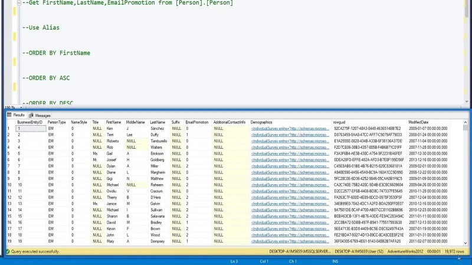Click the '--Use Alias' comment line
The image size is (472, 265).
coord(41,28)
